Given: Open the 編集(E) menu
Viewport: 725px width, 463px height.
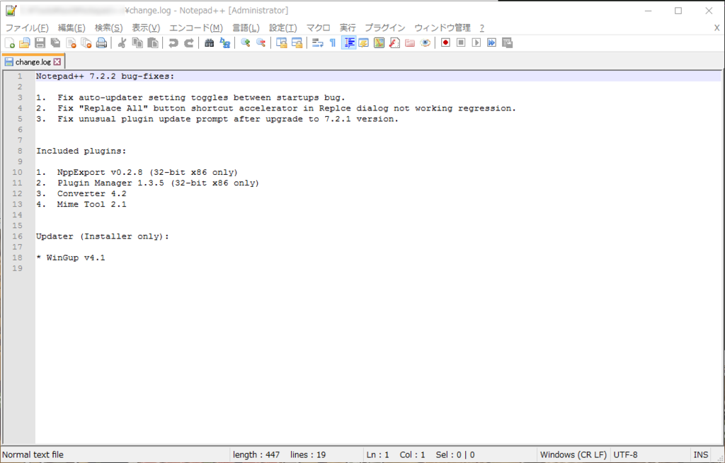Looking at the screenshot, I should click(72, 28).
